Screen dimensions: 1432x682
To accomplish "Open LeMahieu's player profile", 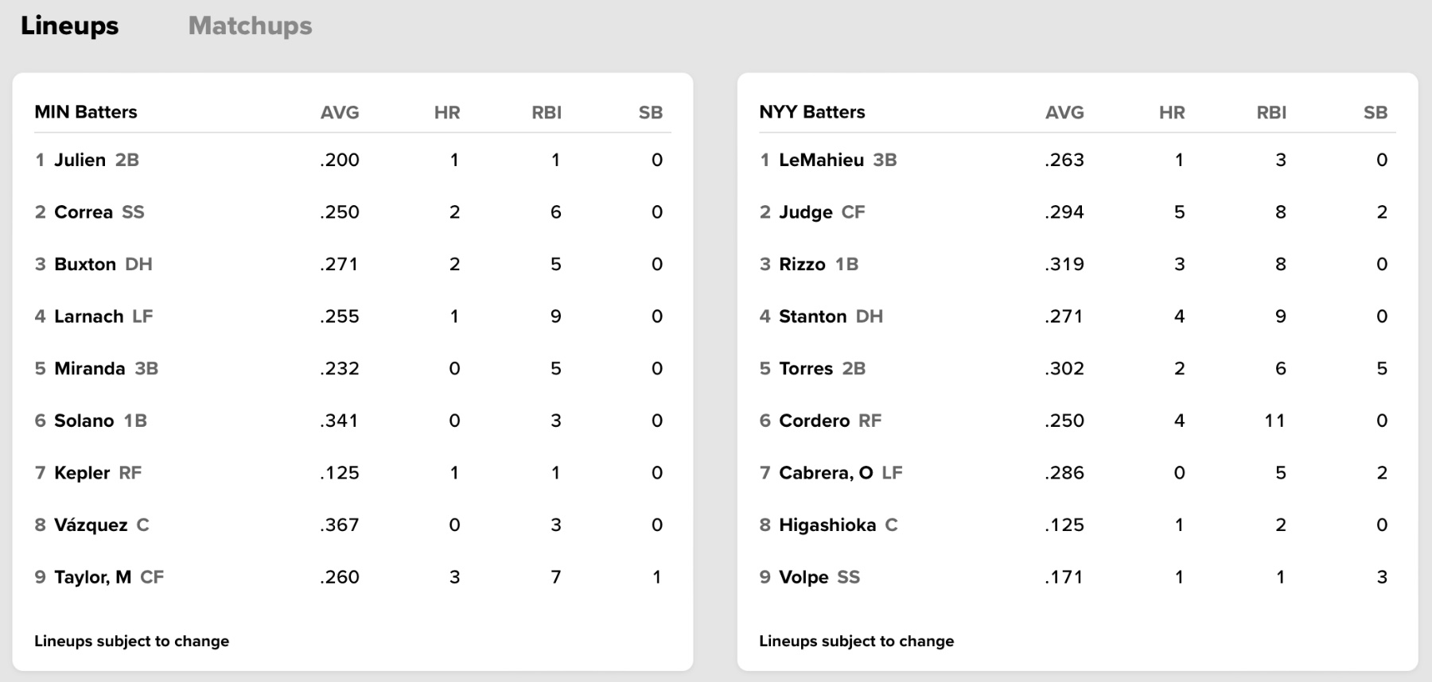I will point(821,160).
